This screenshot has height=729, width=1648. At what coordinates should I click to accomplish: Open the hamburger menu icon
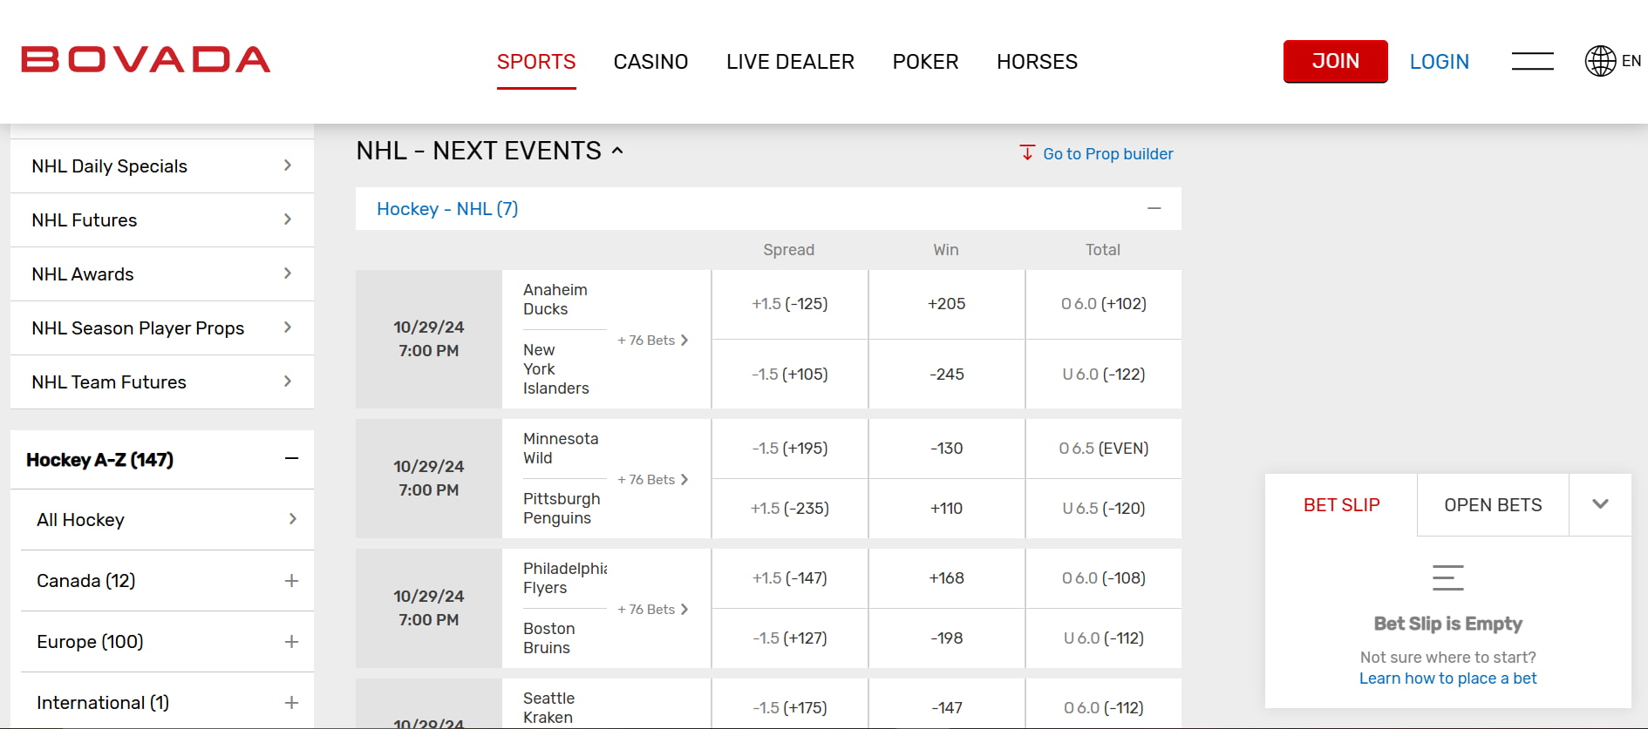point(1532,61)
